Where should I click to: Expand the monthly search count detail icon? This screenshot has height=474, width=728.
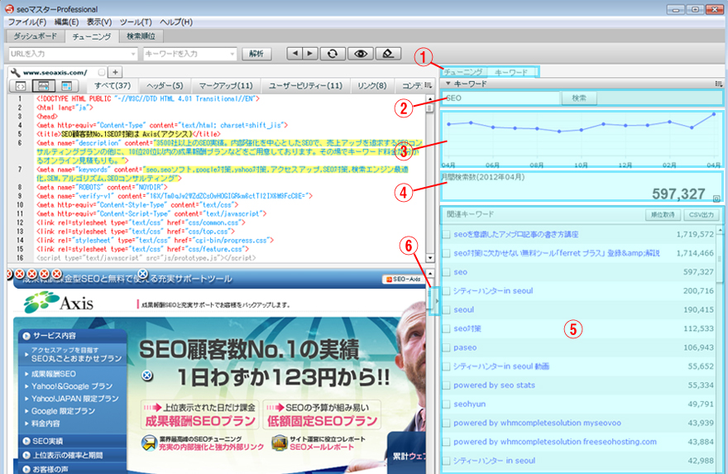[x=716, y=199]
